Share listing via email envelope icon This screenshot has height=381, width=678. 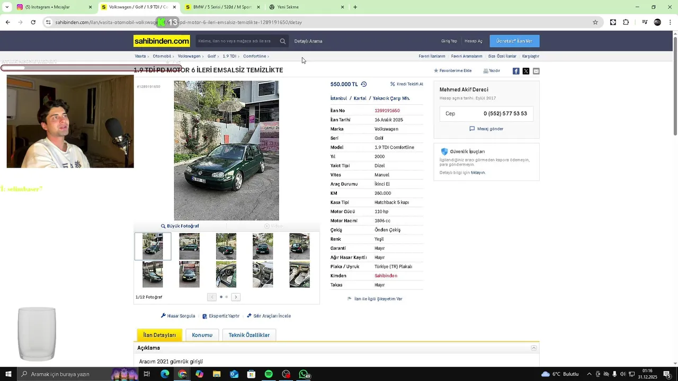pos(536,71)
